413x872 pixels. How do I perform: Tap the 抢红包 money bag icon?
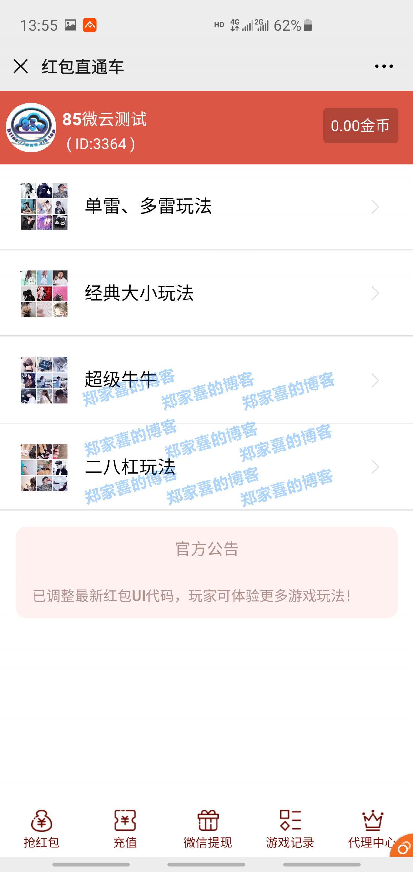point(42,821)
